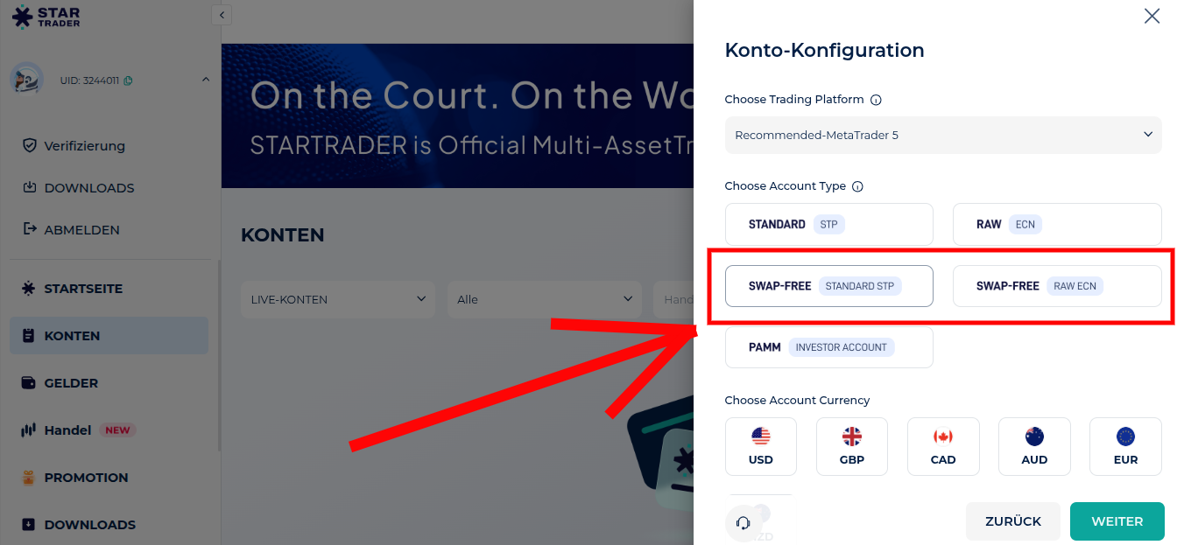Click the ABMELDEN logout icon
The height and width of the screenshot is (545, 1177).
click(x=29, y=229)
